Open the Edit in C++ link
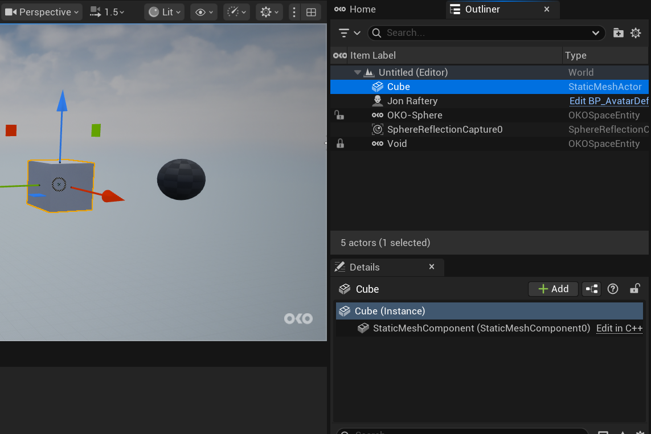The image size is (651, 434). click(x=620, y=328)
